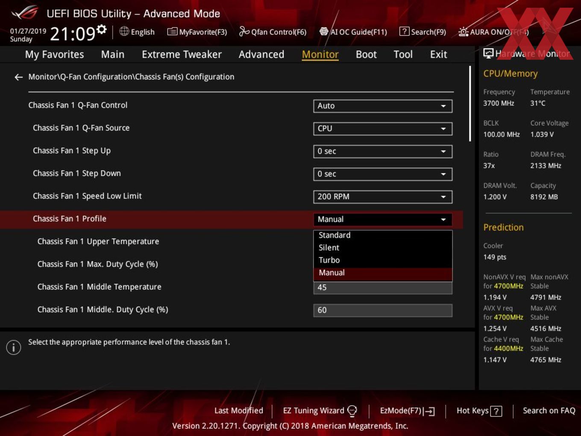This screenshot has height=436, width=581.
Task: Click the ROG logo
Action: 25,13
